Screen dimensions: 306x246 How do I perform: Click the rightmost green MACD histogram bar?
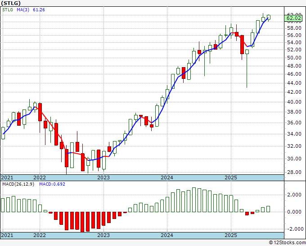click(x=268, y=209)
